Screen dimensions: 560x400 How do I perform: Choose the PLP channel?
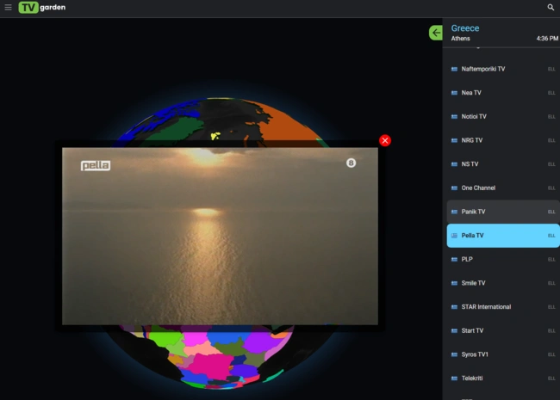pos(467,259)
